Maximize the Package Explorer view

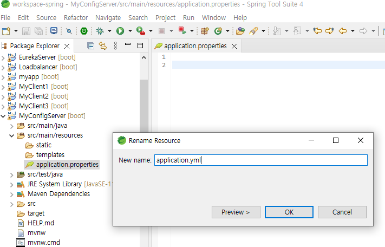click(140, 45)
